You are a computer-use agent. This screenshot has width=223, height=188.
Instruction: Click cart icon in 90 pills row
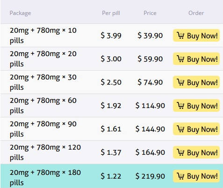click(x=180, y=129)
